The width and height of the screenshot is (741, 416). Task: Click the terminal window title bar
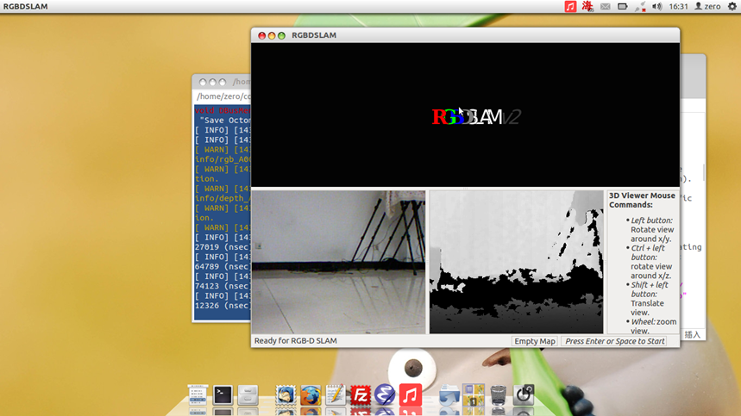tap(222, 82)
